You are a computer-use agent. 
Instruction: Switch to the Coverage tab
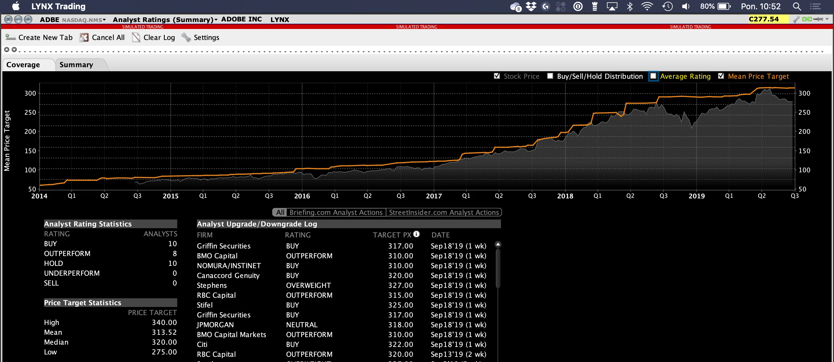click(23, 65)
